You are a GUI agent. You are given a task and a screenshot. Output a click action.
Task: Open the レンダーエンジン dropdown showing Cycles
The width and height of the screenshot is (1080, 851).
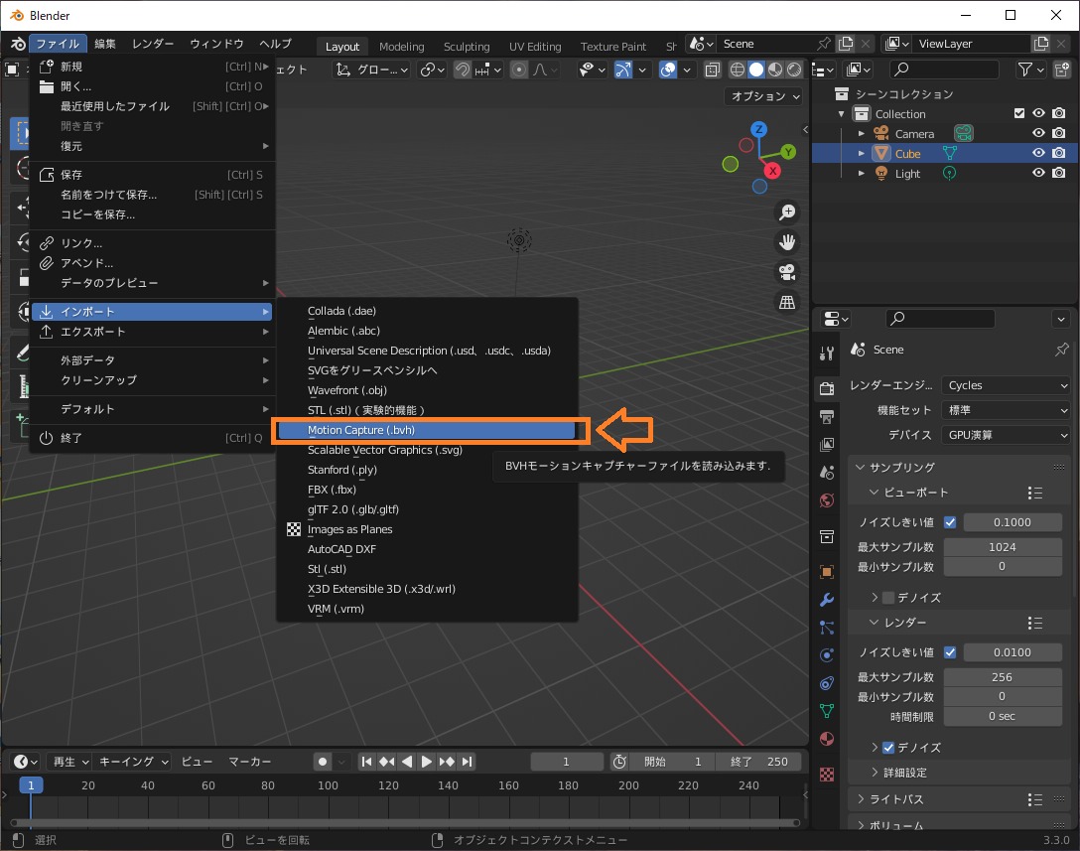(1006, 385)
